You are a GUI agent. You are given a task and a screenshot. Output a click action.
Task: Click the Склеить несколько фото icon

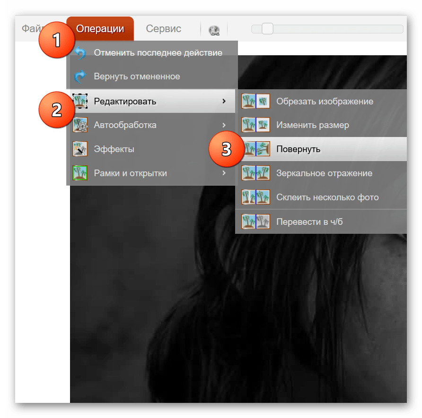click(255, 197)
